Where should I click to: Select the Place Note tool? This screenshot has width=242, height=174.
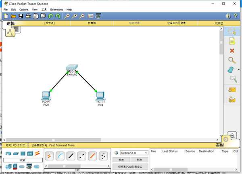click(x=232, y=41)
